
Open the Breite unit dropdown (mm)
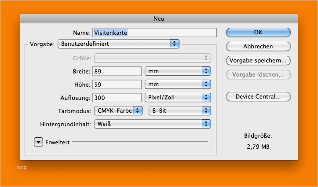click(178, 71)
